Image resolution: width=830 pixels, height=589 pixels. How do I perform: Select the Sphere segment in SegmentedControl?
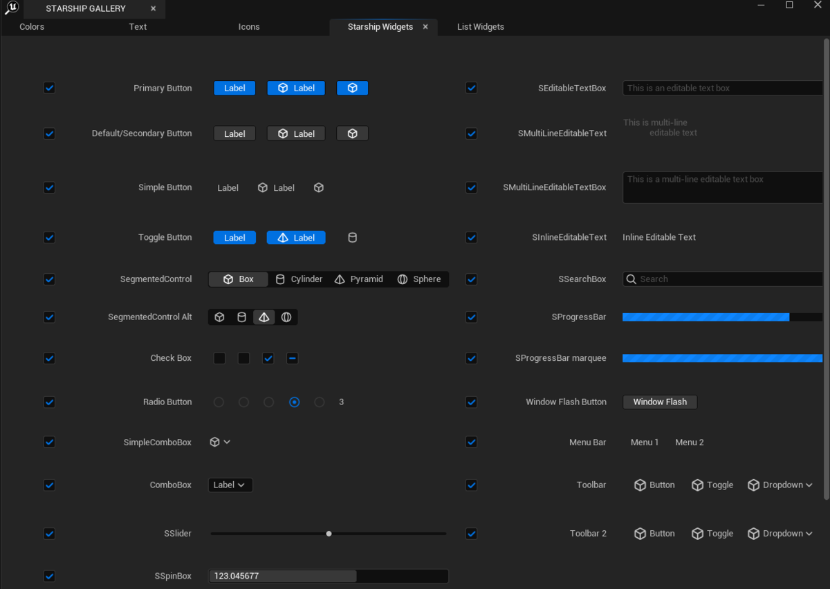[x=419, y=279]
